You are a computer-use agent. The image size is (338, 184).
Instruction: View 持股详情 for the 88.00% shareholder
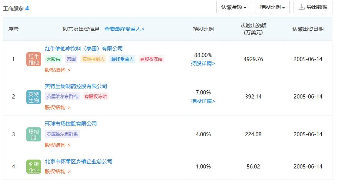[x=203, y=63]
